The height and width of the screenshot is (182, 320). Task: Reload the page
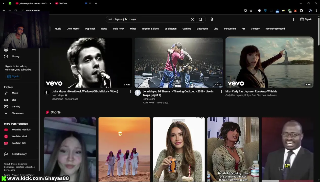[16, 11]
